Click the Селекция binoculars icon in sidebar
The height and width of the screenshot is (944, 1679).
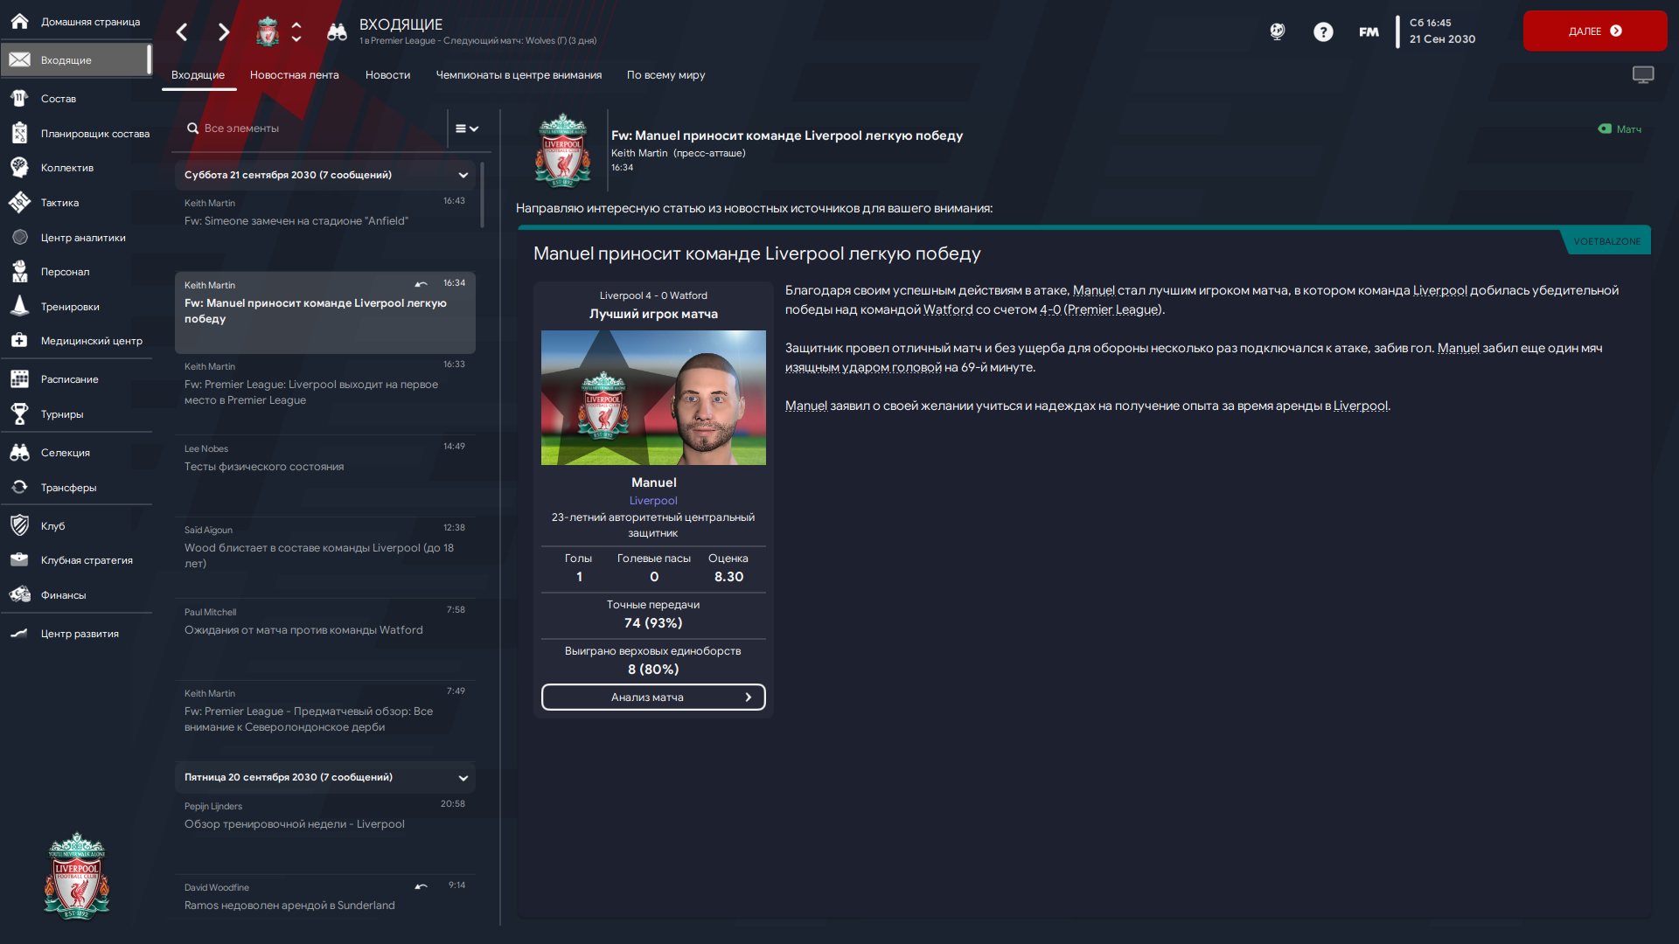pos(19,452)
